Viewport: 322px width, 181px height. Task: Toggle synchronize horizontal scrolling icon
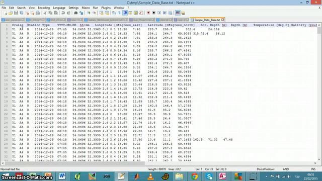107,13
